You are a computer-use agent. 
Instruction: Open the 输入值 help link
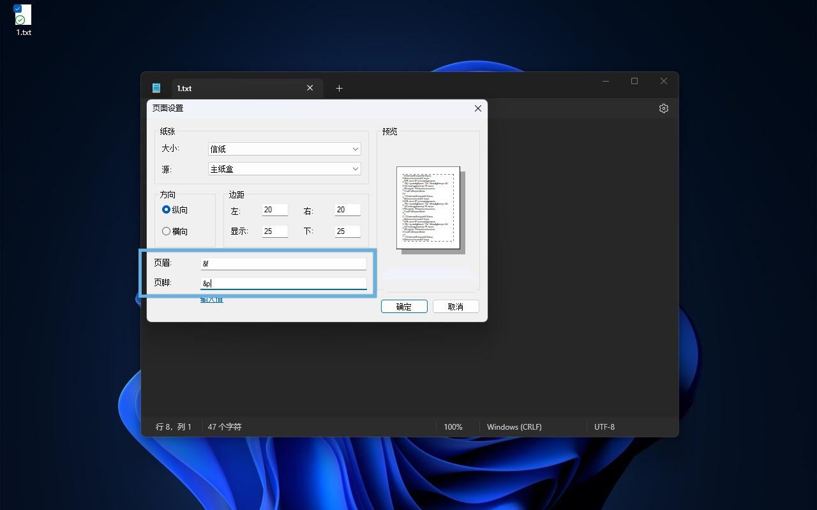(x=212, y=300)
